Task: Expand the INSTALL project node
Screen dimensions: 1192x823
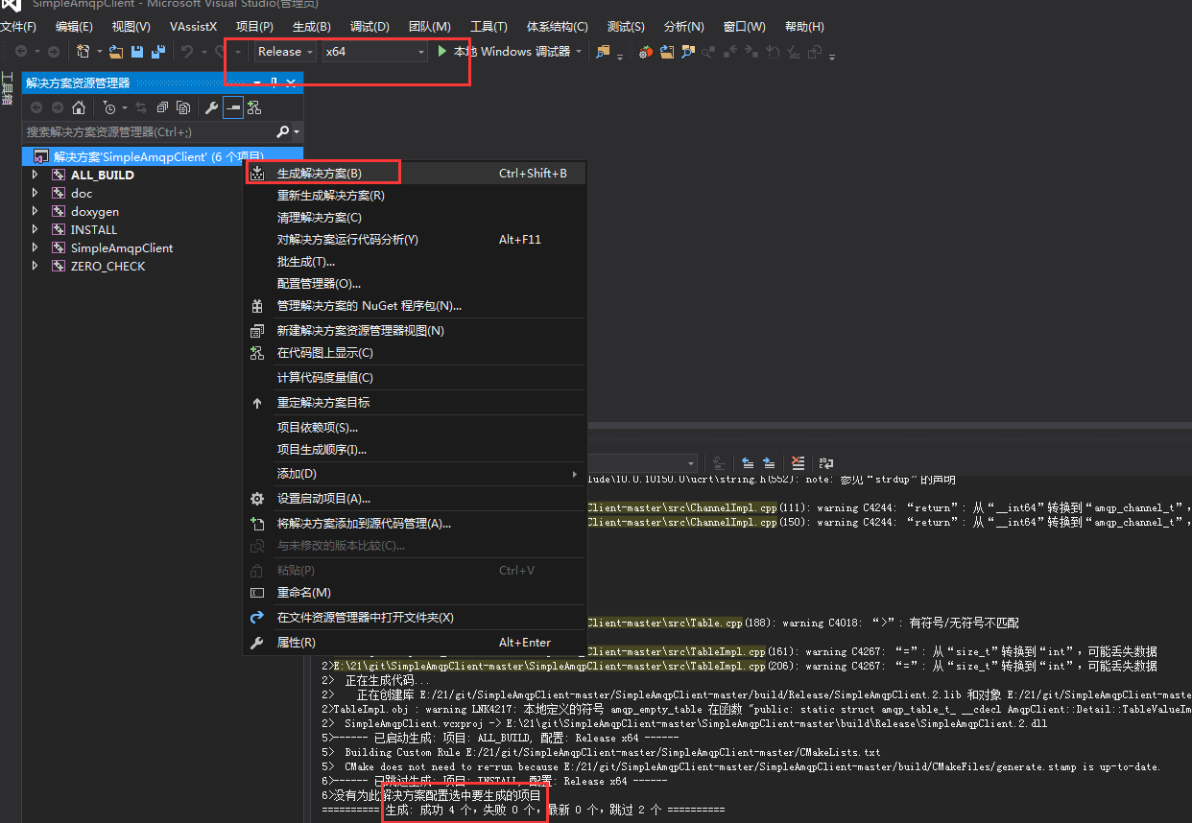Action: tap(36, 229)
